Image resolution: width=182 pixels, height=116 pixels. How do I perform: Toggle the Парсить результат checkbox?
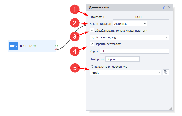click(x=92, y=44)
